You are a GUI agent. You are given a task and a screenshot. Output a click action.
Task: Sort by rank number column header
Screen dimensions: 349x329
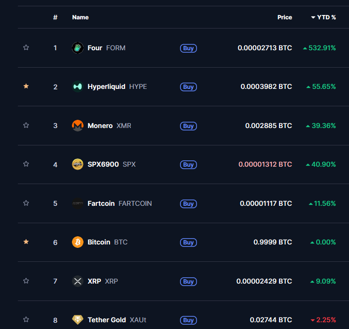[x=55, y=17]
